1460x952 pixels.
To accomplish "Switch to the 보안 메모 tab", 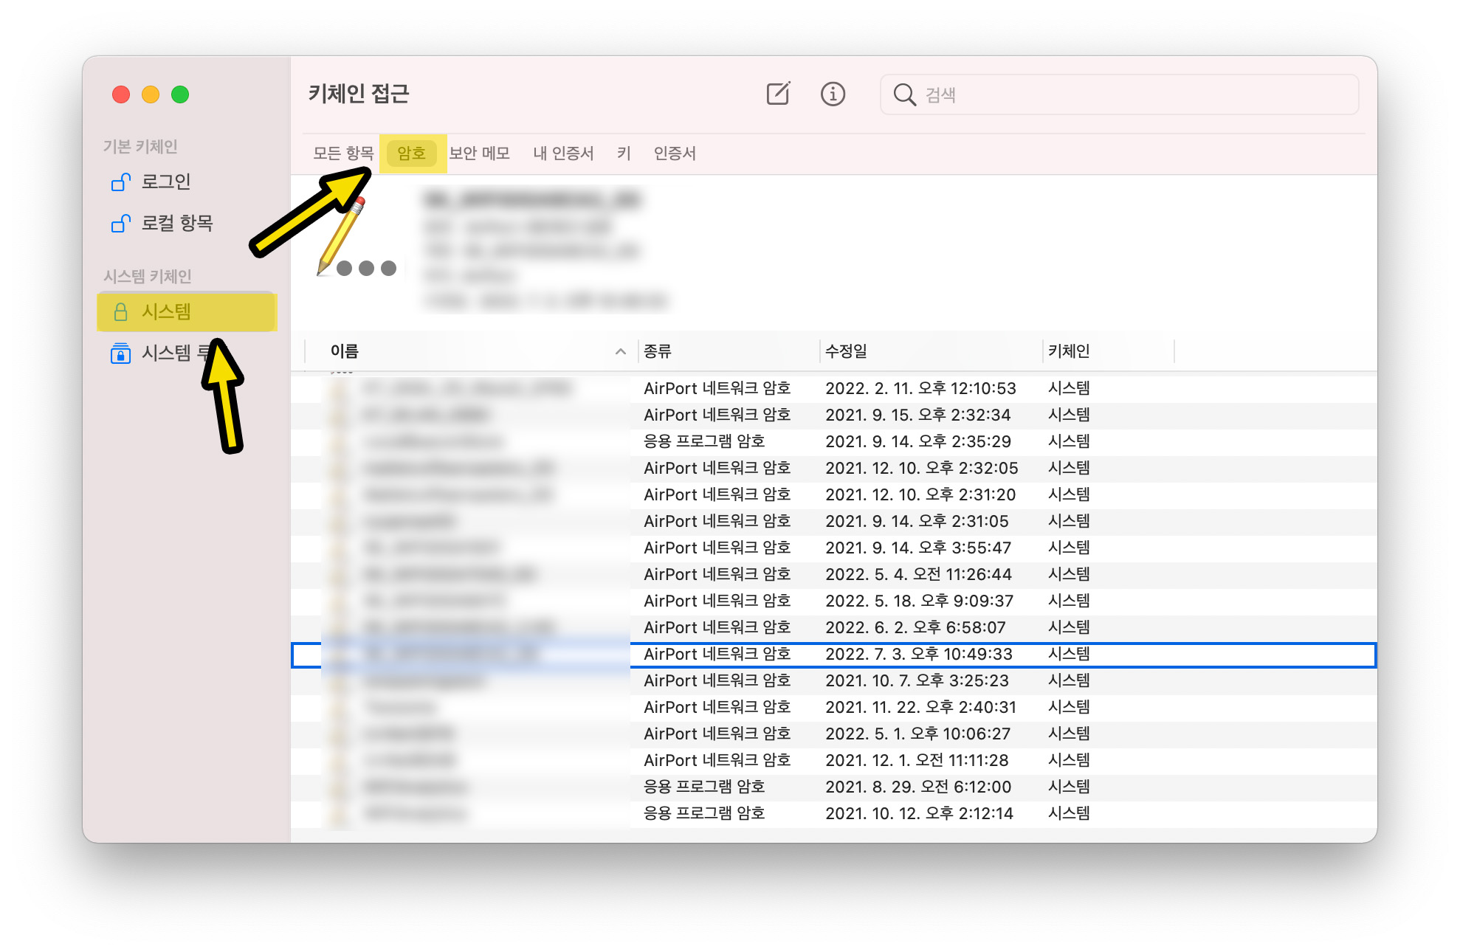I will pyautogui.click(x=480, y=154).
